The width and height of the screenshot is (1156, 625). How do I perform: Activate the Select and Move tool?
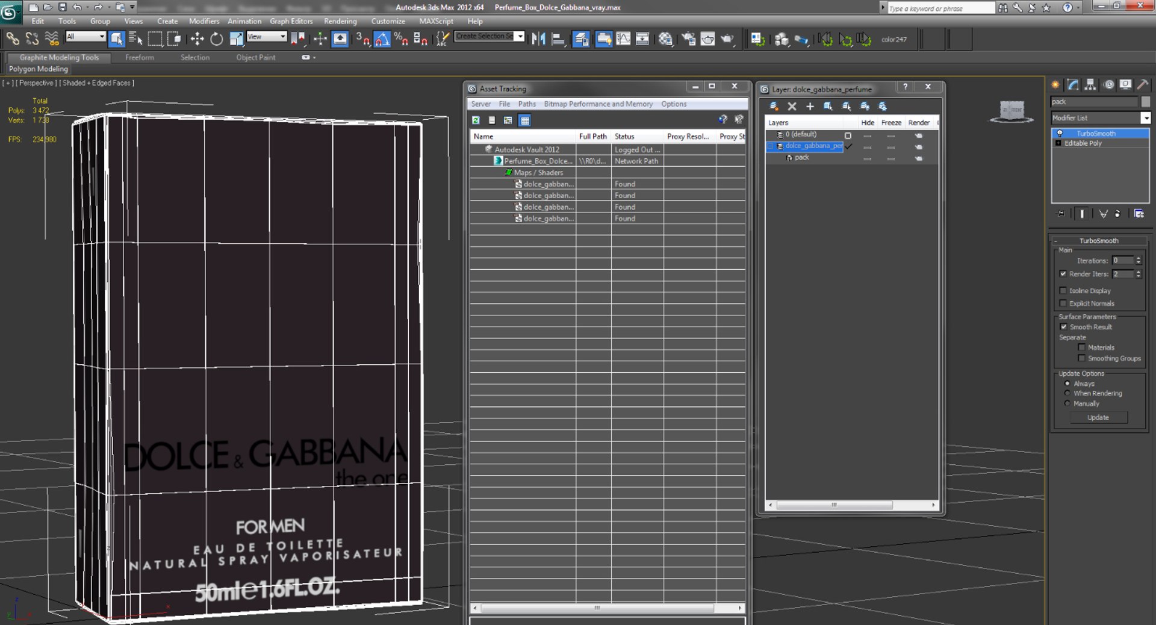[x=197, y=40]
